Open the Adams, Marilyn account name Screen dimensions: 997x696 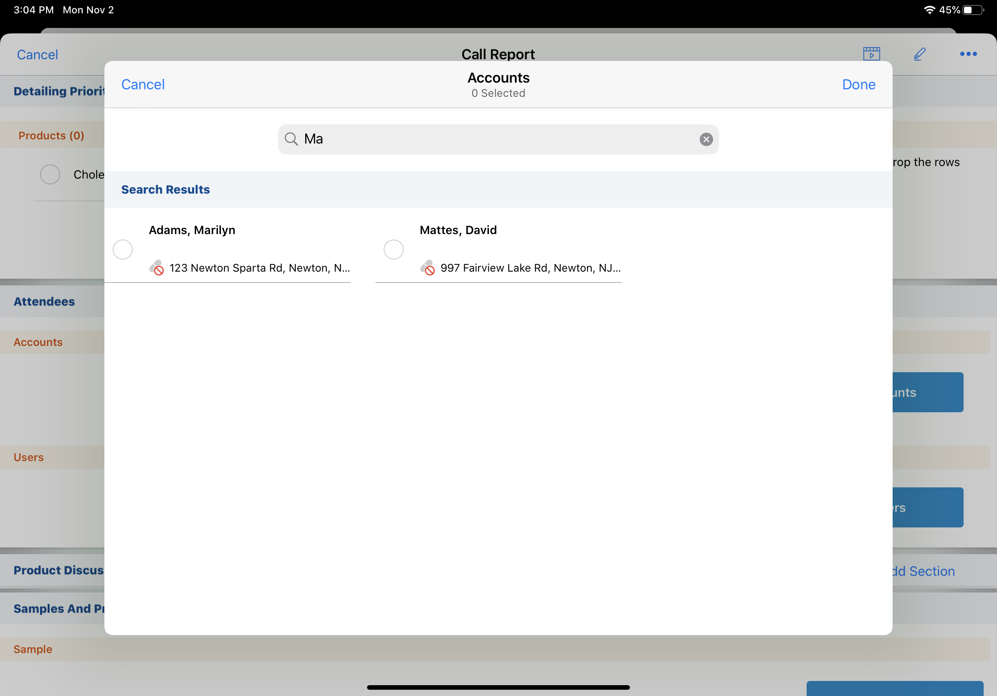192,230
